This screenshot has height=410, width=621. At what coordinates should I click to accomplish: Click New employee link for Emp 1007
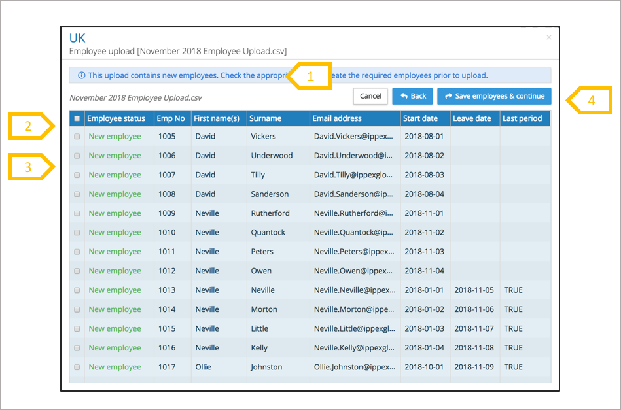point(115,175)
